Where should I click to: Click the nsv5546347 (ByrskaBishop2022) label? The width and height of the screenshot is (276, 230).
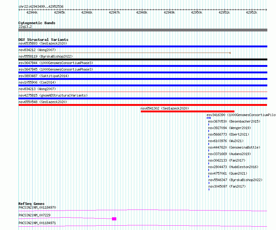(235, 180)
